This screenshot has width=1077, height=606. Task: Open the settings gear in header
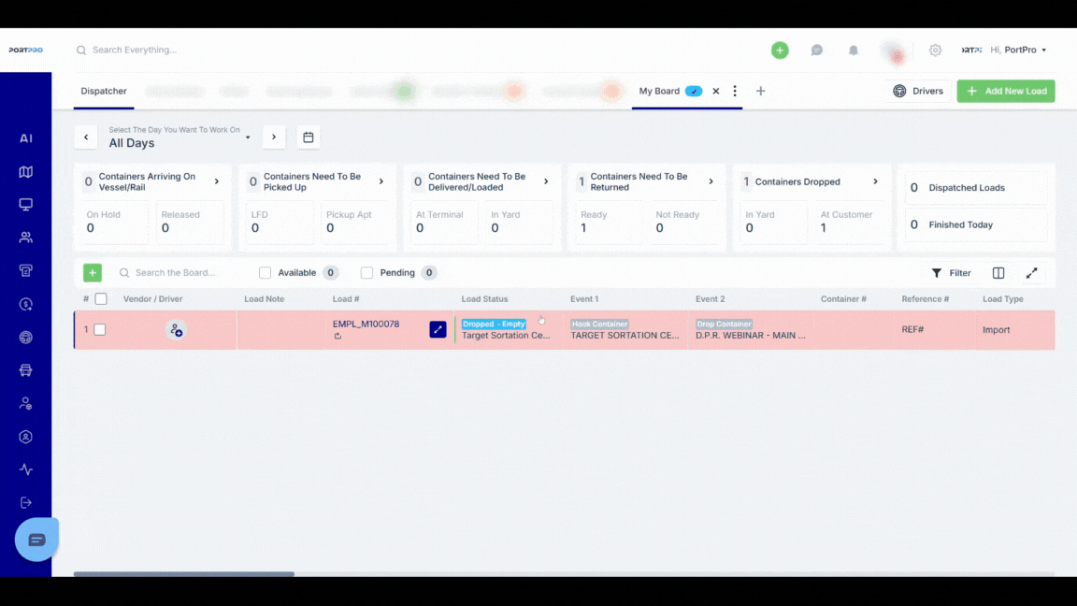(x=935, y=50)
